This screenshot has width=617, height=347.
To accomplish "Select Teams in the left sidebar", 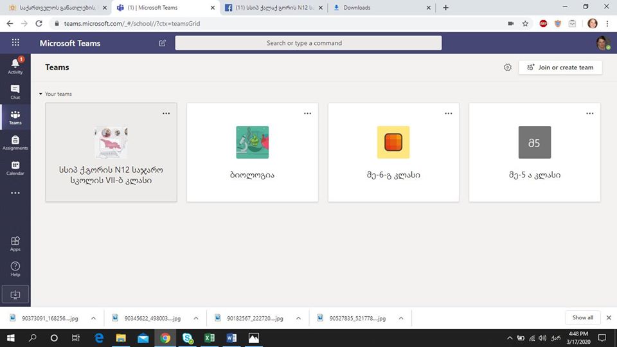I will tap(15, 117).
